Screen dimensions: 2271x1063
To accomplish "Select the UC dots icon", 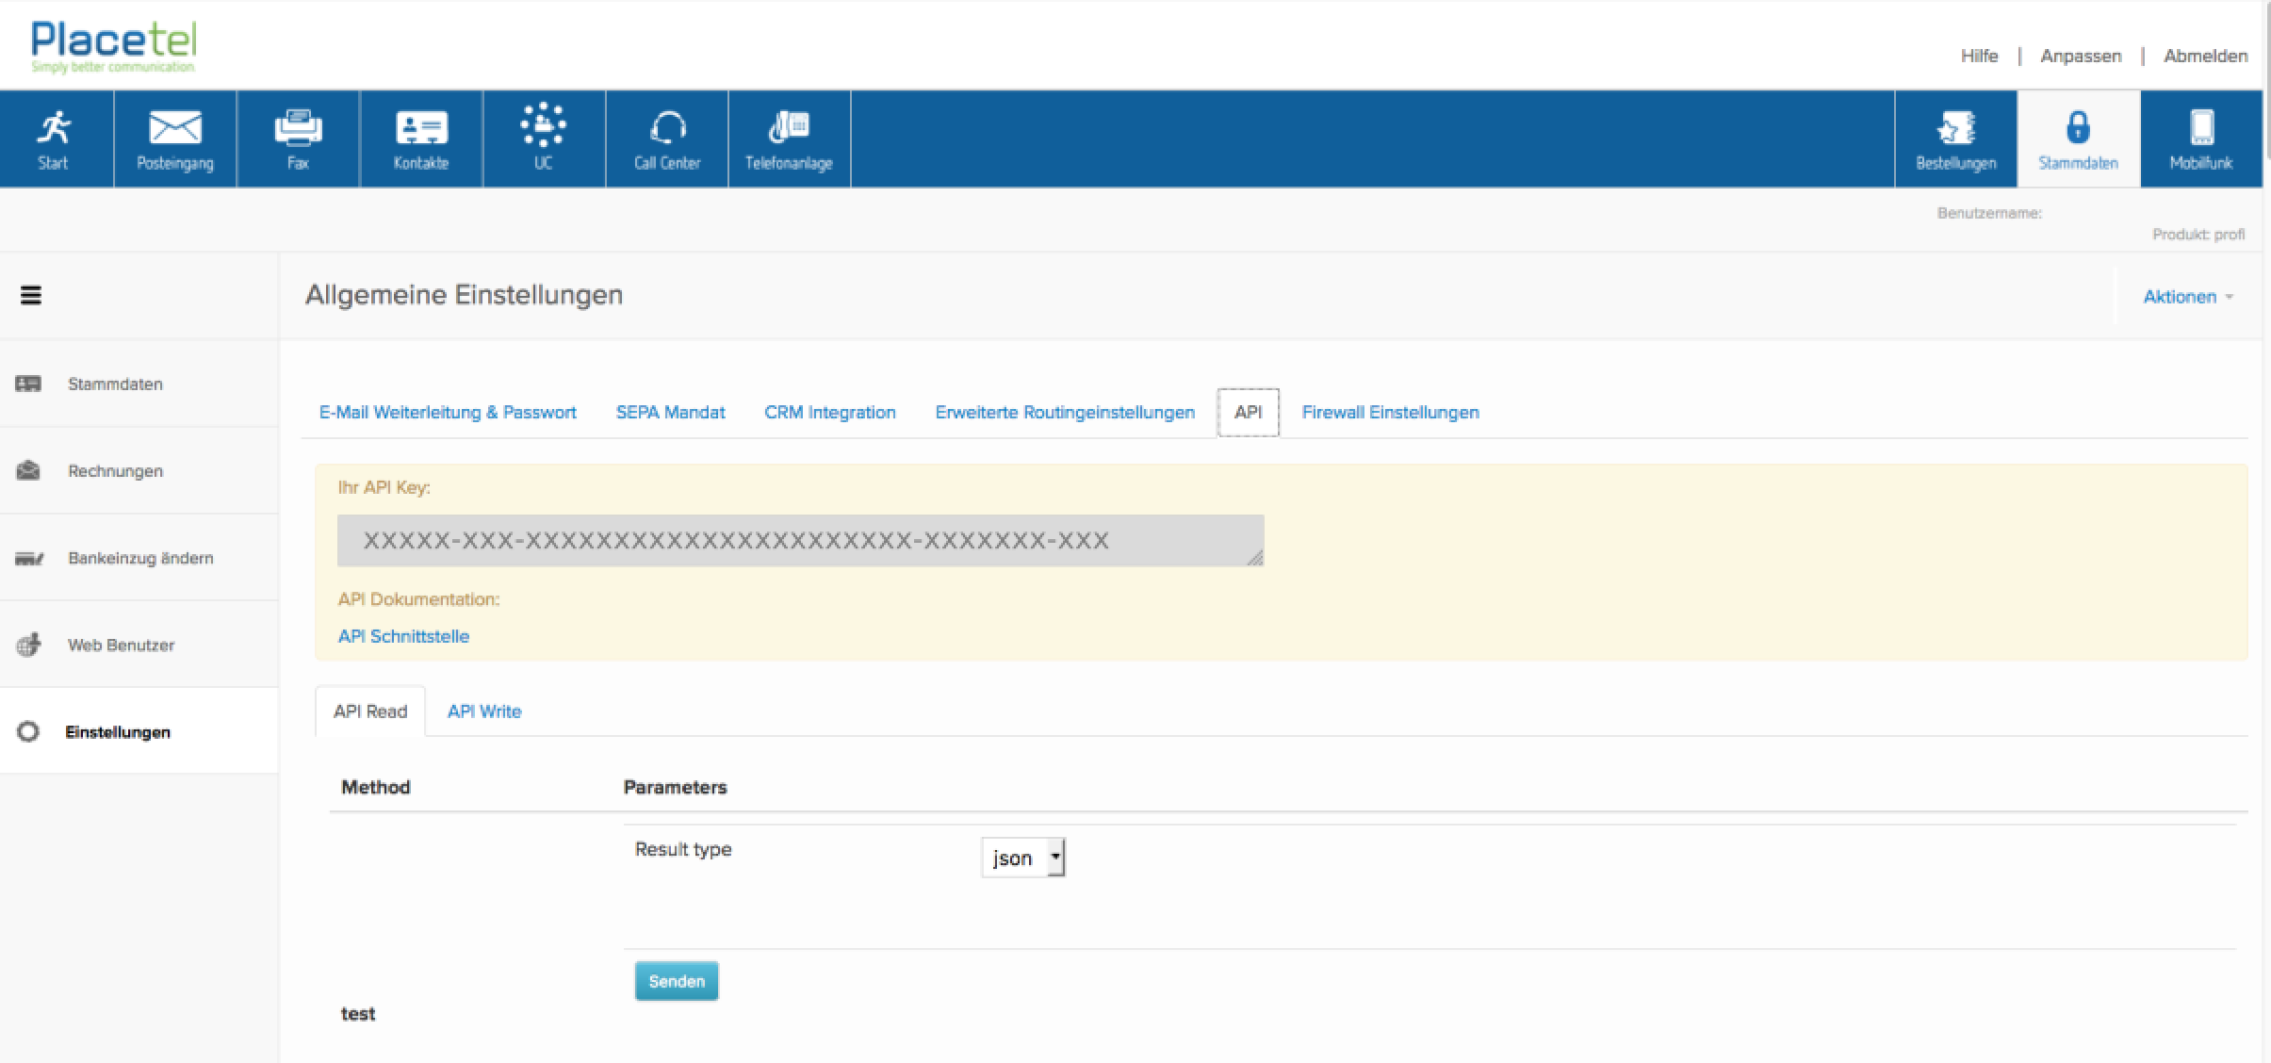I will coord(544,125).
